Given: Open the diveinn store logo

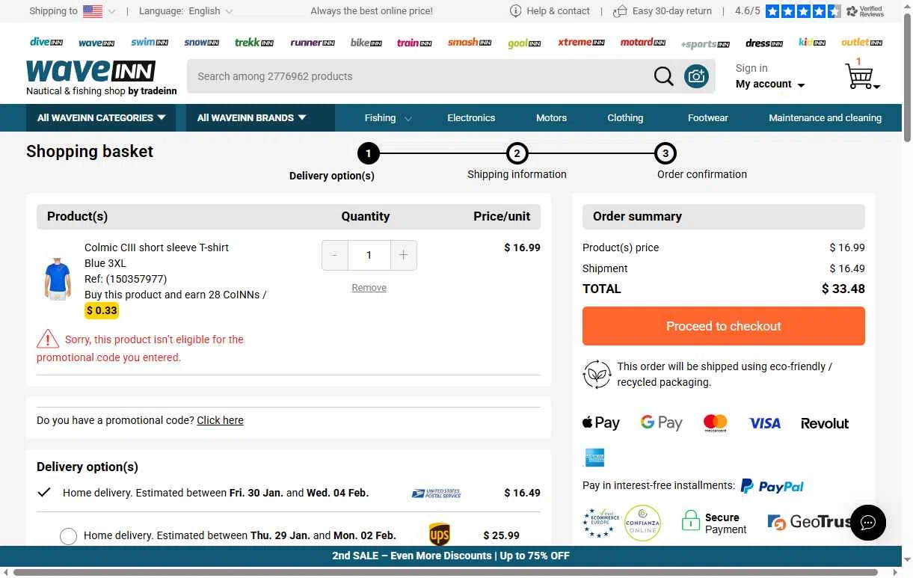Looking at the screenshot, I should (46, 43).
